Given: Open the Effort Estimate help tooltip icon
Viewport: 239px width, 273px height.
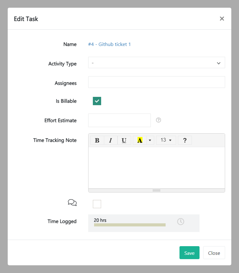Looking at the screenshot, I should click(158, 120).
